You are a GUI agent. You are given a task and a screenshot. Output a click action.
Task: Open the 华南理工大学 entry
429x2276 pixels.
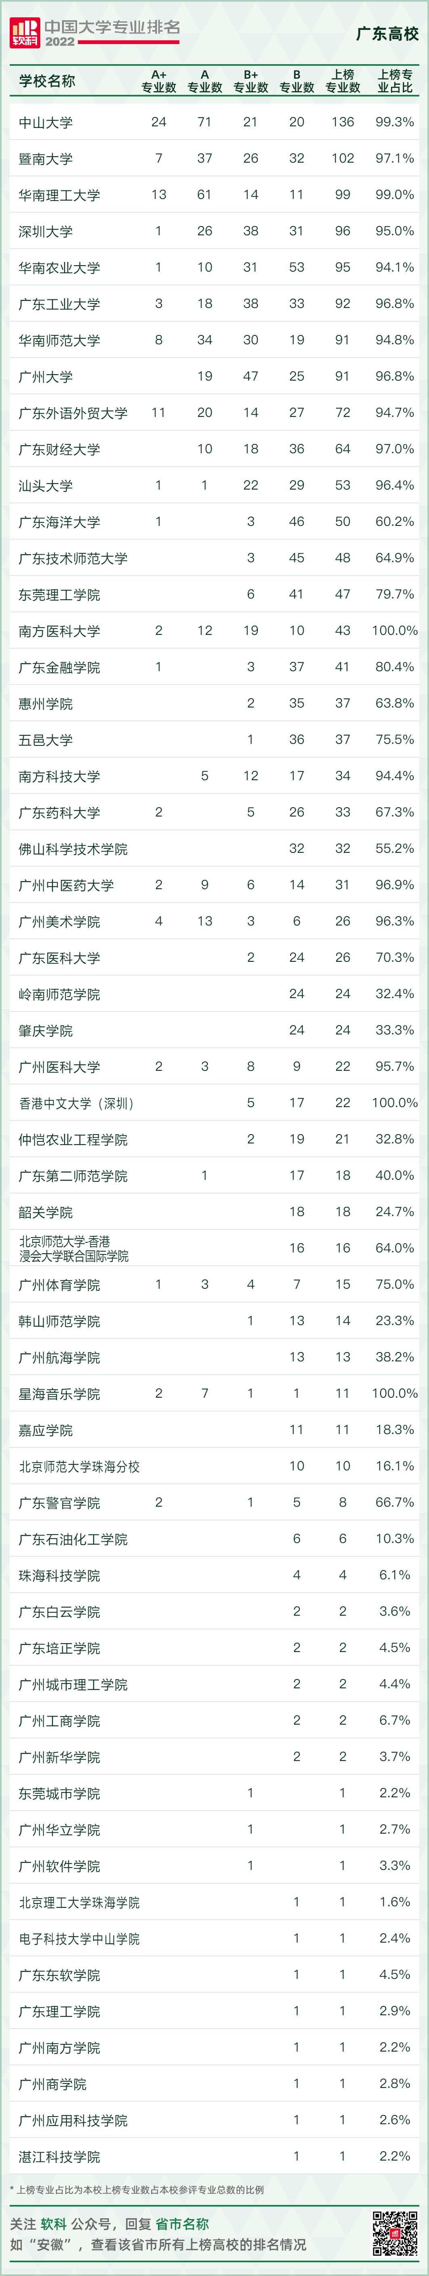(59, 195)
